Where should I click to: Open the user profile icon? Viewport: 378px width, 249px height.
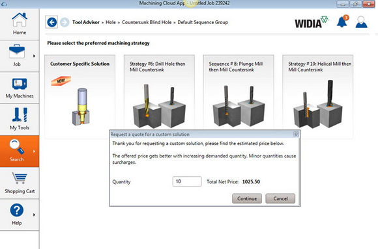click(x=361, y=22)
